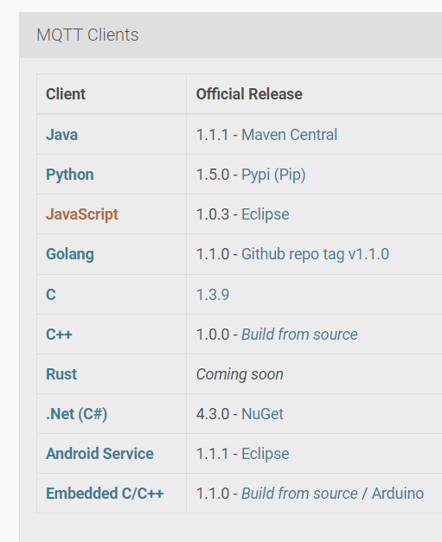Click the Client column header

(x=66, y=94)
